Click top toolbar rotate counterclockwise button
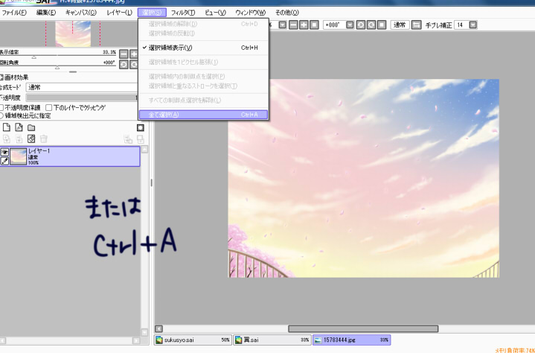The height and width of the screenshot is (353, 535). tap(361, 25)
